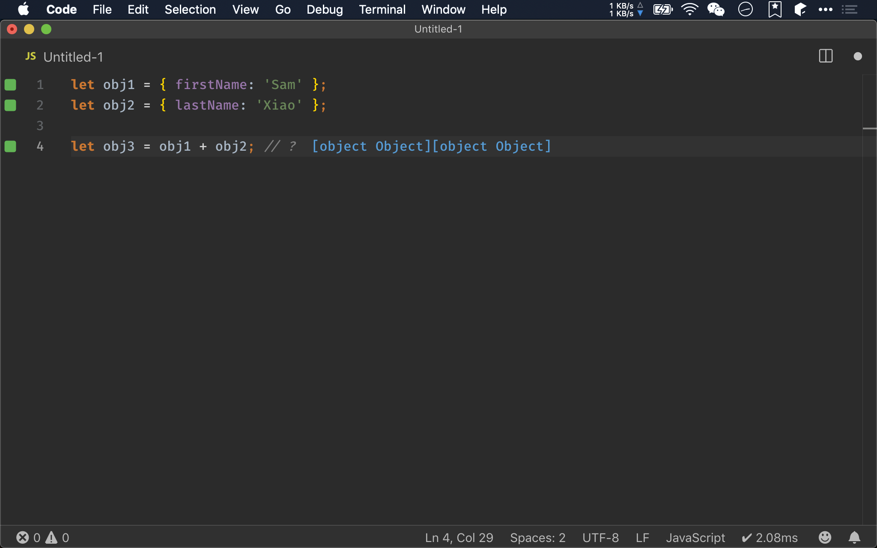Screen dimensions: 877x548
Task: Click green coverage indicator on line 2
Action: [10, 105]
